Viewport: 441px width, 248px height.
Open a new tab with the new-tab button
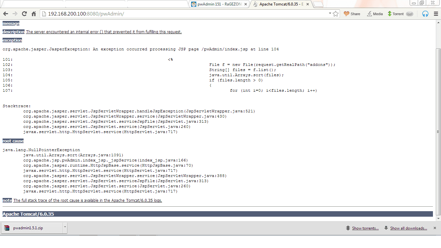pyautogui.click(x=318, y=5)
